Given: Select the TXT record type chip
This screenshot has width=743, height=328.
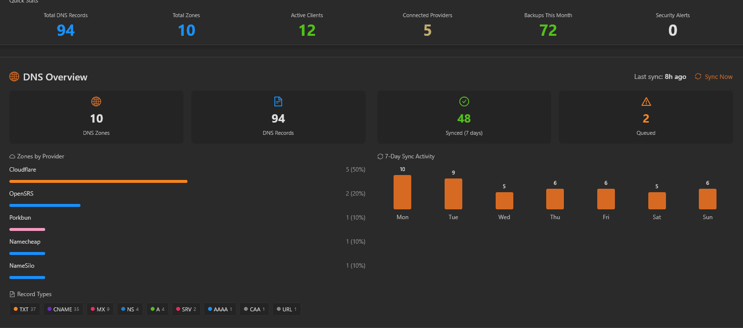Looking at the screenshot, I should coord(25,309).
